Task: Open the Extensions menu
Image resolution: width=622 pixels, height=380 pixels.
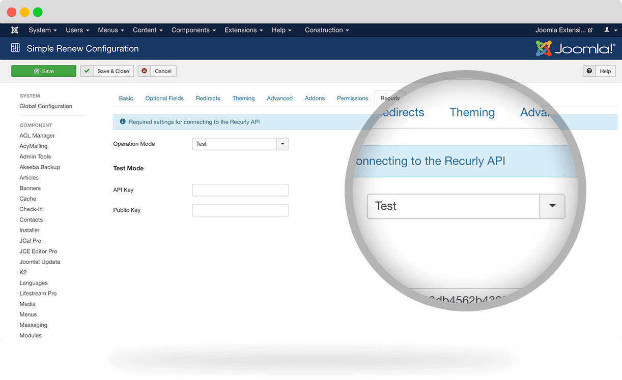Action: click(x=243, y=30)
